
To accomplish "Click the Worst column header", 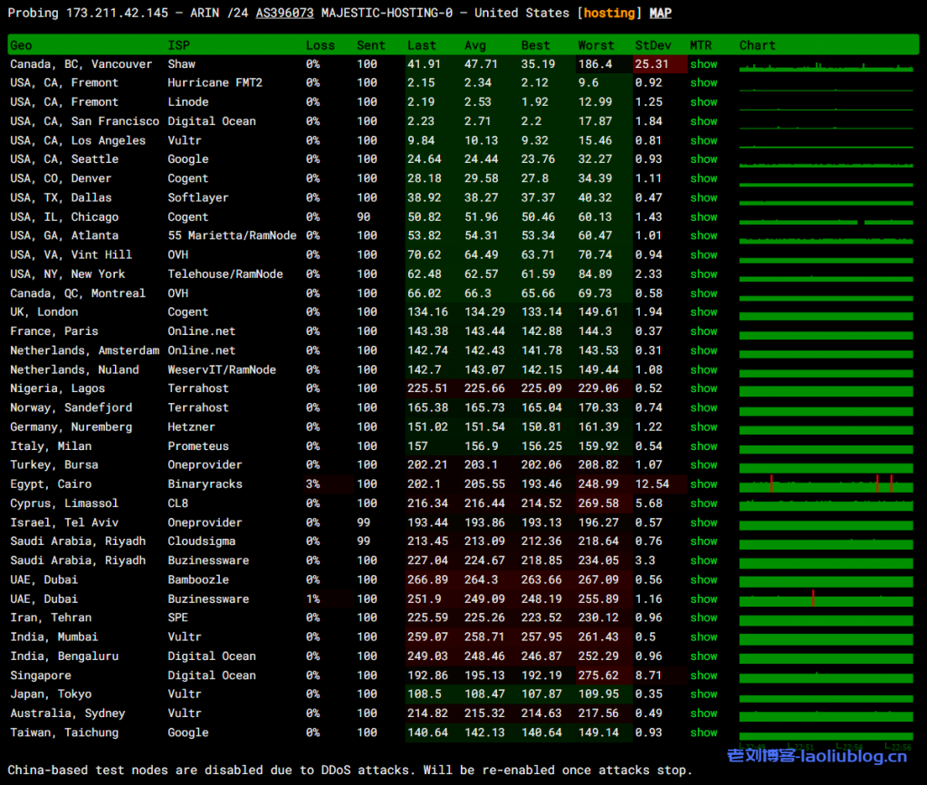I will (596, 45).
